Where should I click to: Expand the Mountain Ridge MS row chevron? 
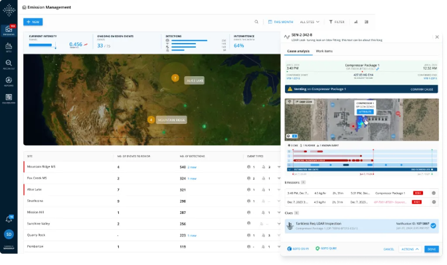tap(279, 167)
